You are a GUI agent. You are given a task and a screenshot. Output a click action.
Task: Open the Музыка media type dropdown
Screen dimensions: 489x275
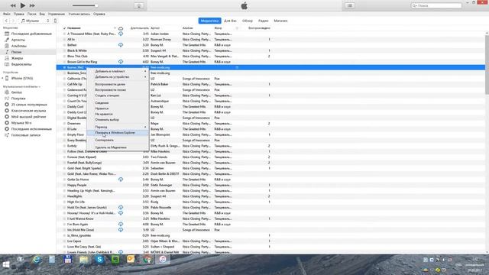(x=34, y=21)
